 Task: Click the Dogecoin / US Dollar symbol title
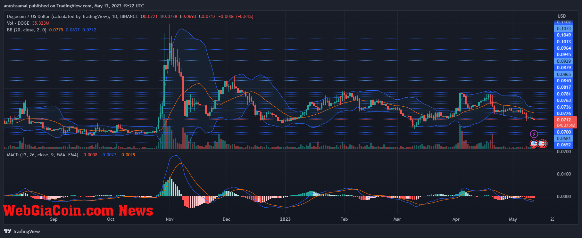[59, 16]
